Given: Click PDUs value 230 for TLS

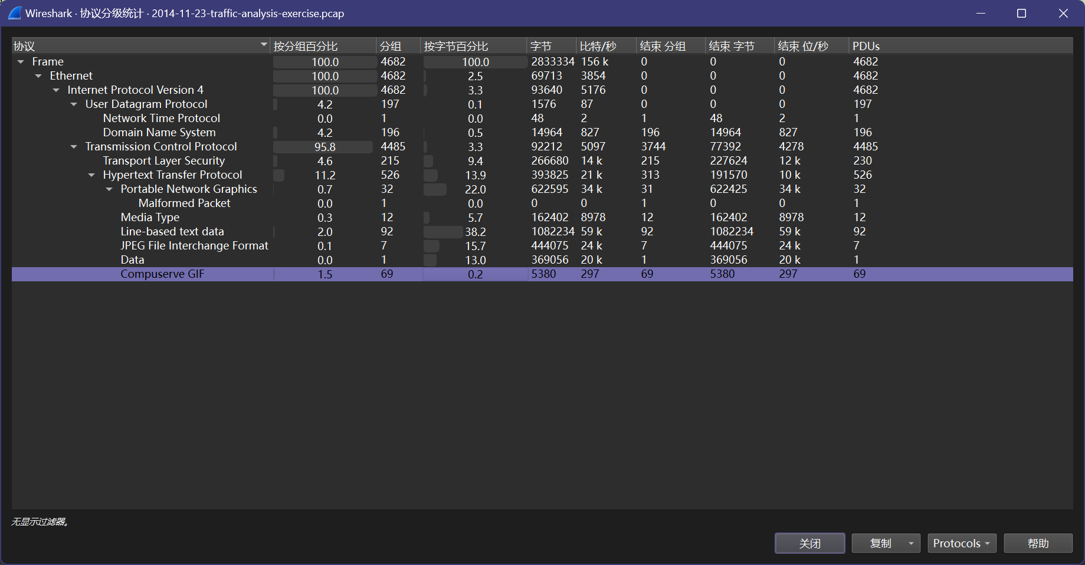Looking at the screenshot, I should point(862,161).
